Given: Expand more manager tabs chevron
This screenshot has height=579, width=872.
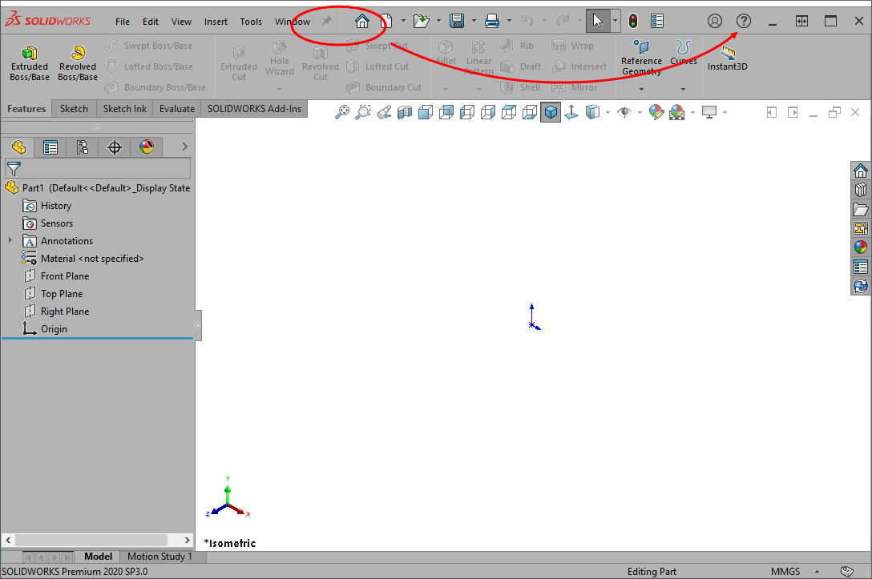Looking at the screenshot, I should (x=184, y=147).
